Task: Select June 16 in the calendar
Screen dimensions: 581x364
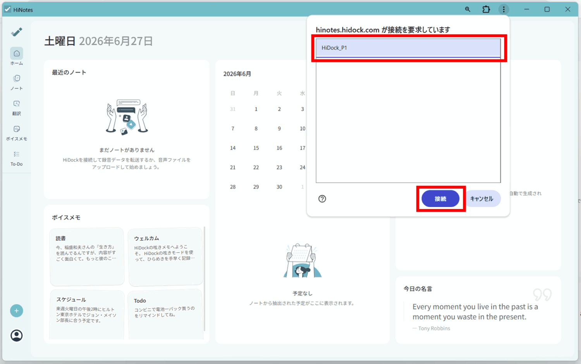Action: [279, 148]
